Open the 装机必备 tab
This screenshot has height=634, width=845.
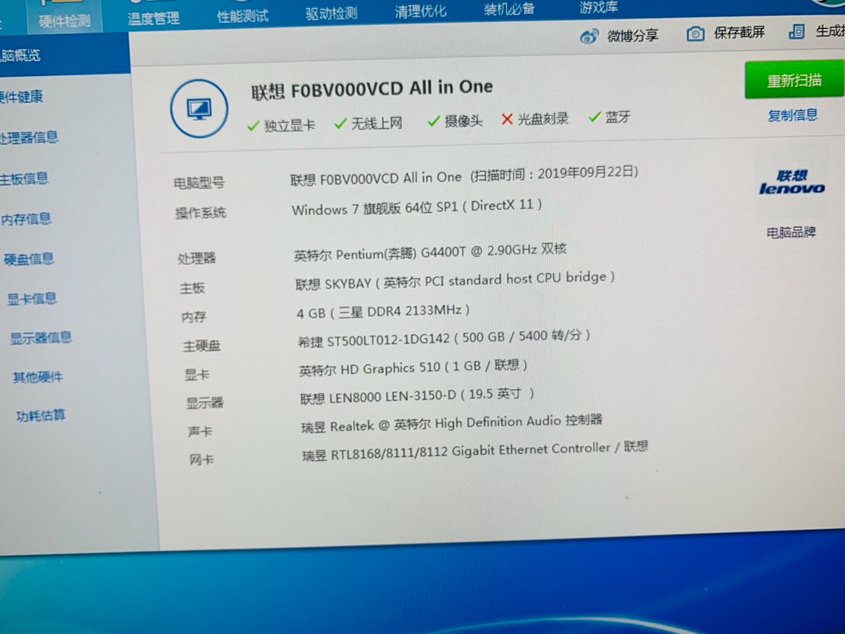pyautogui.click(x=509, y=8)
